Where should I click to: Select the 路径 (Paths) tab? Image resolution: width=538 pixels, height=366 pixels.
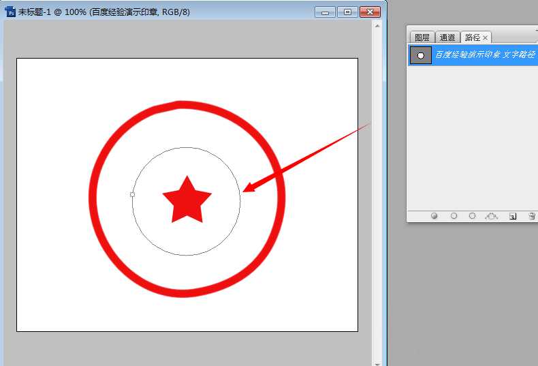472,38
